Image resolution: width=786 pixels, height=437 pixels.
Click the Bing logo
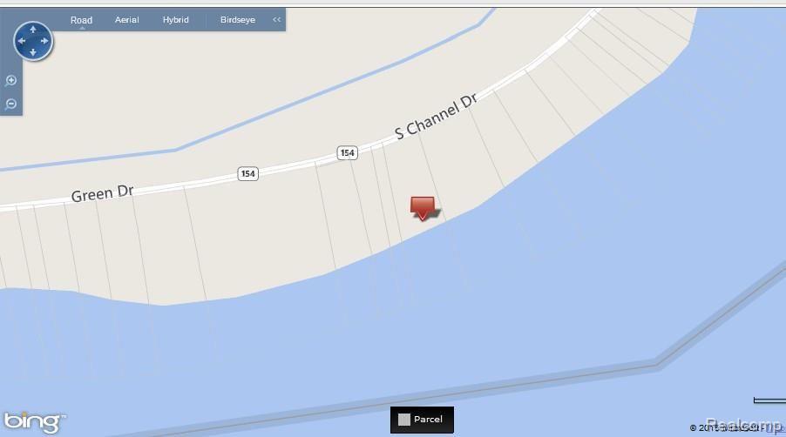34,422
